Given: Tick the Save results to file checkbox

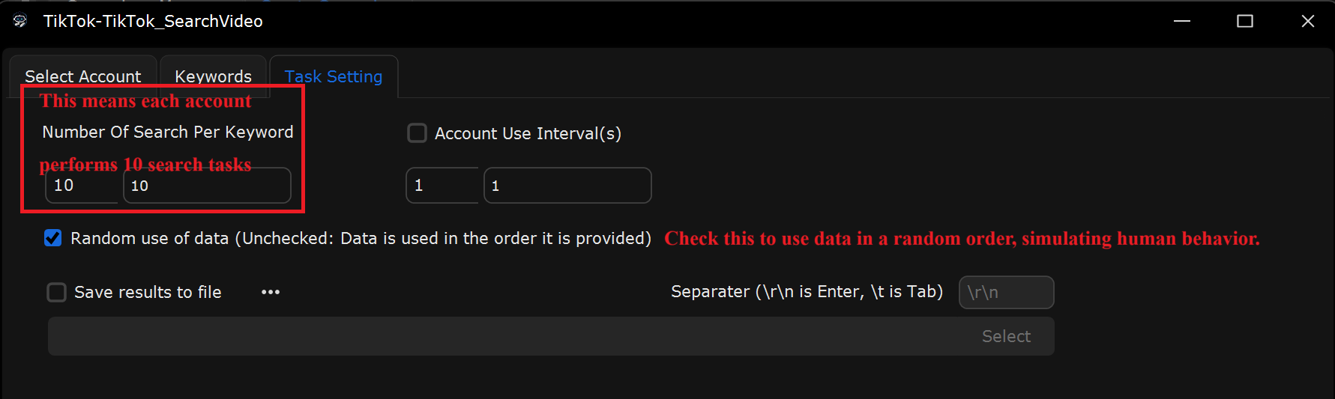Looking at the screenshot, I should point(57,292).
